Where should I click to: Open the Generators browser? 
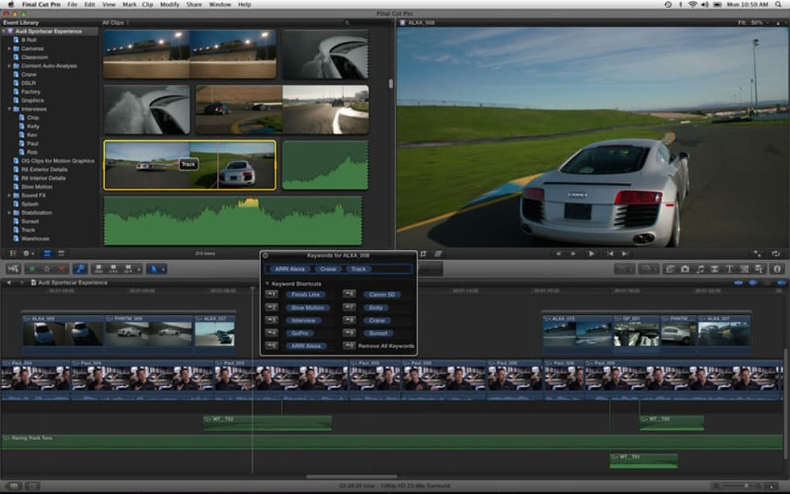(743, 269)
